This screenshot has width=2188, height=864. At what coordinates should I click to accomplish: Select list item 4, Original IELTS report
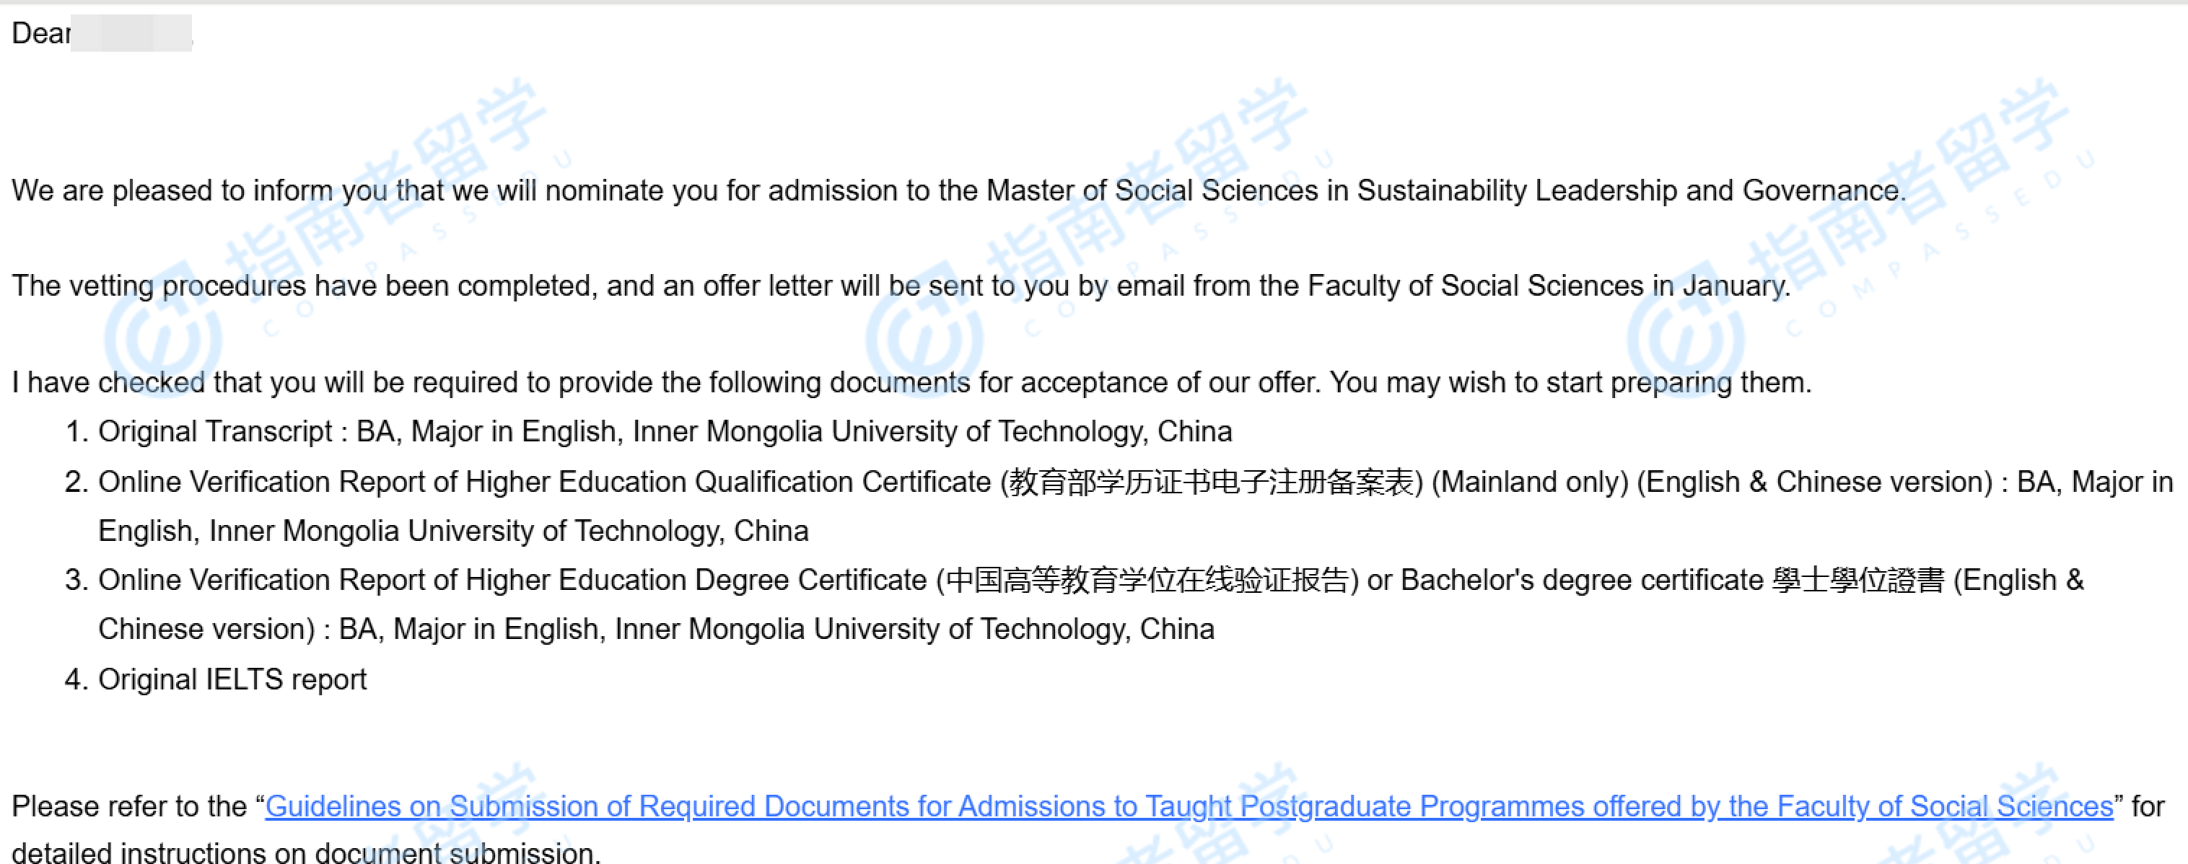[232, 679]
